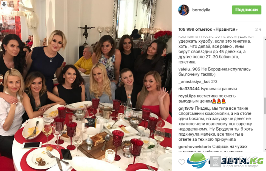
Task: Click the 105 999 likes count
Action: pos(208,30)
